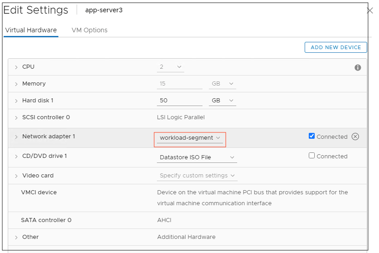The image size is (379, 253).
Task: Expand the Memory settings row
Action: coord(16,84)
